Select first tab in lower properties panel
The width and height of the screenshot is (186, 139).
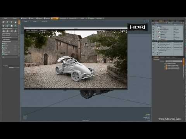click(x=156, y=57)
